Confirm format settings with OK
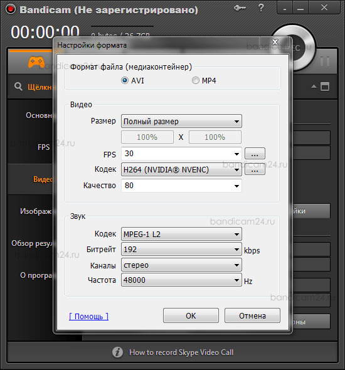Image resolution: width=345 pixels, height=370 pixels. tap(191, 315)
